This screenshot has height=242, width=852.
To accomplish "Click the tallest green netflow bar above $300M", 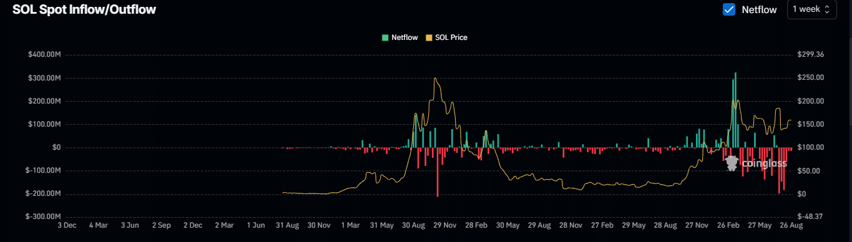I will (735, 110).
